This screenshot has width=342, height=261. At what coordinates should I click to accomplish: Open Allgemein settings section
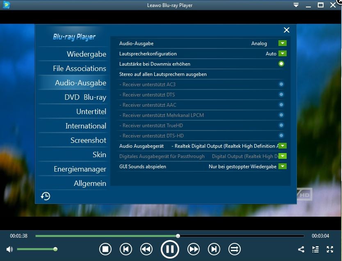click(90, 183)
